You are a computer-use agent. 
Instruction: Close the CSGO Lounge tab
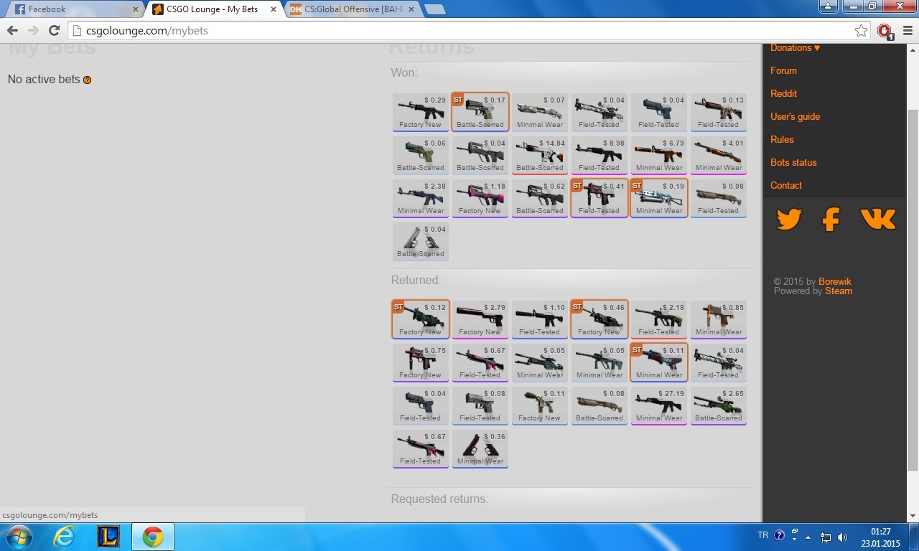click(274, 9)
